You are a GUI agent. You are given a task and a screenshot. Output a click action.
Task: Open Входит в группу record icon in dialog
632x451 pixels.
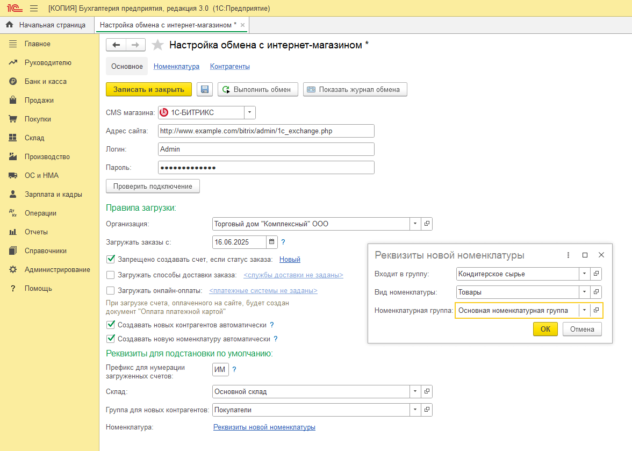pyautogui.click(x=595, y=274)
